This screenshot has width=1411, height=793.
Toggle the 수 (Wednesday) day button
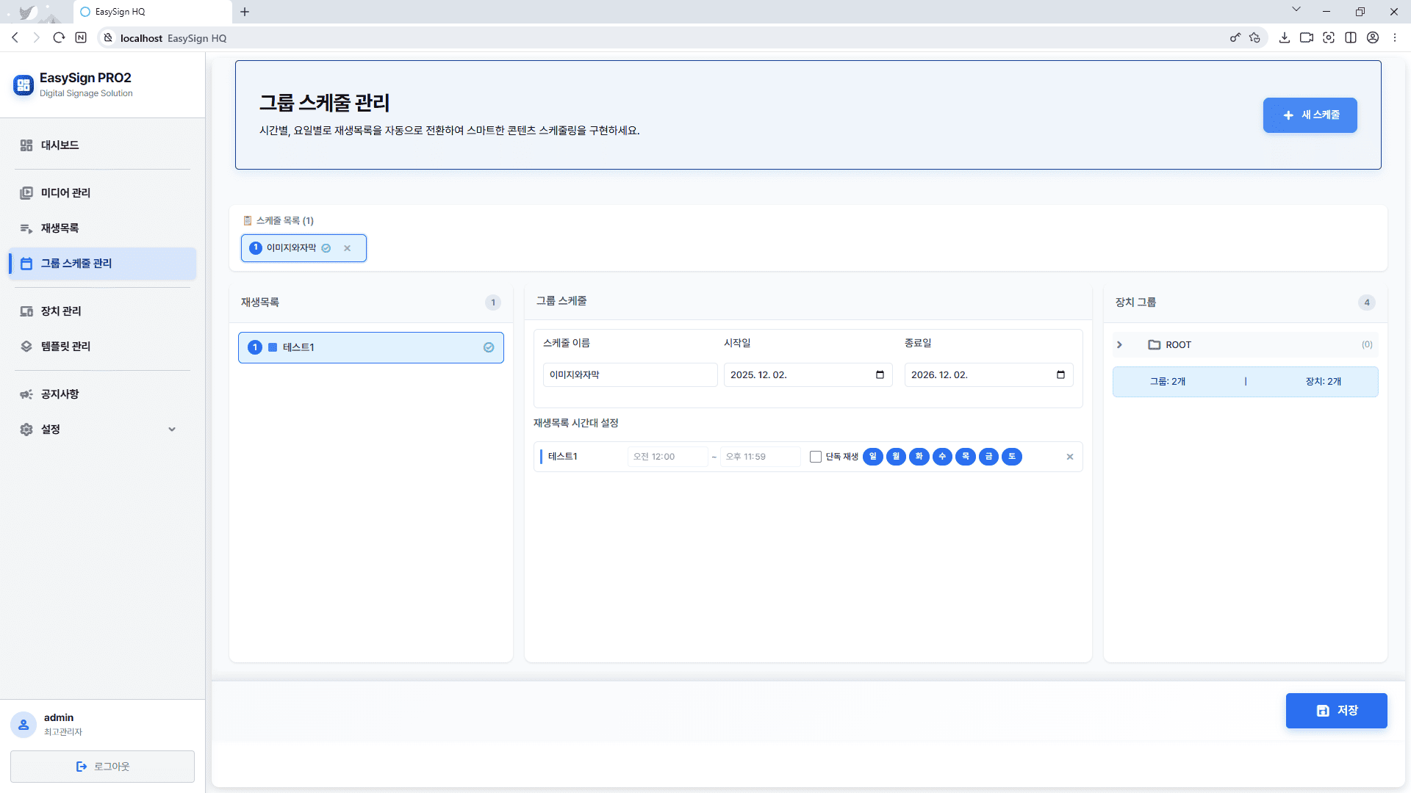point(942,457)
